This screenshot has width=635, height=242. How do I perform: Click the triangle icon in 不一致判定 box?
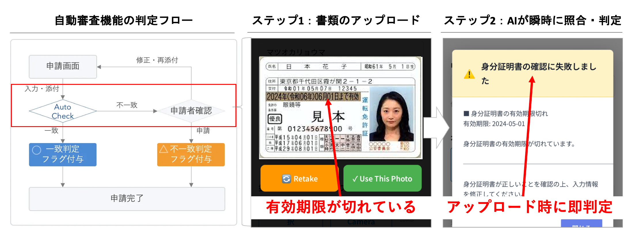pyautogui.click(x=163, y=149)
